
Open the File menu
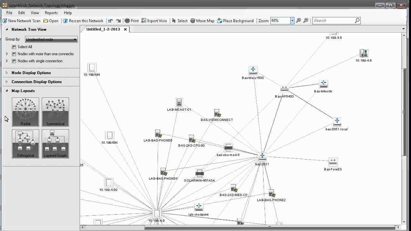[x=9, y=13]
